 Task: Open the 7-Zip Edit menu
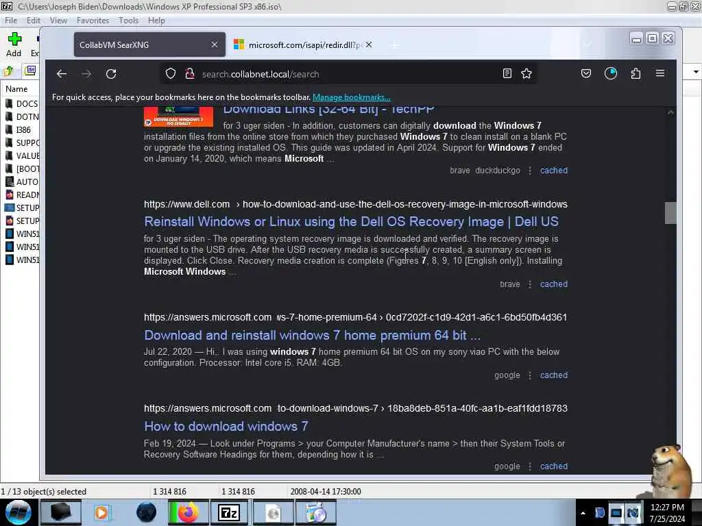[x=33, y=21]
